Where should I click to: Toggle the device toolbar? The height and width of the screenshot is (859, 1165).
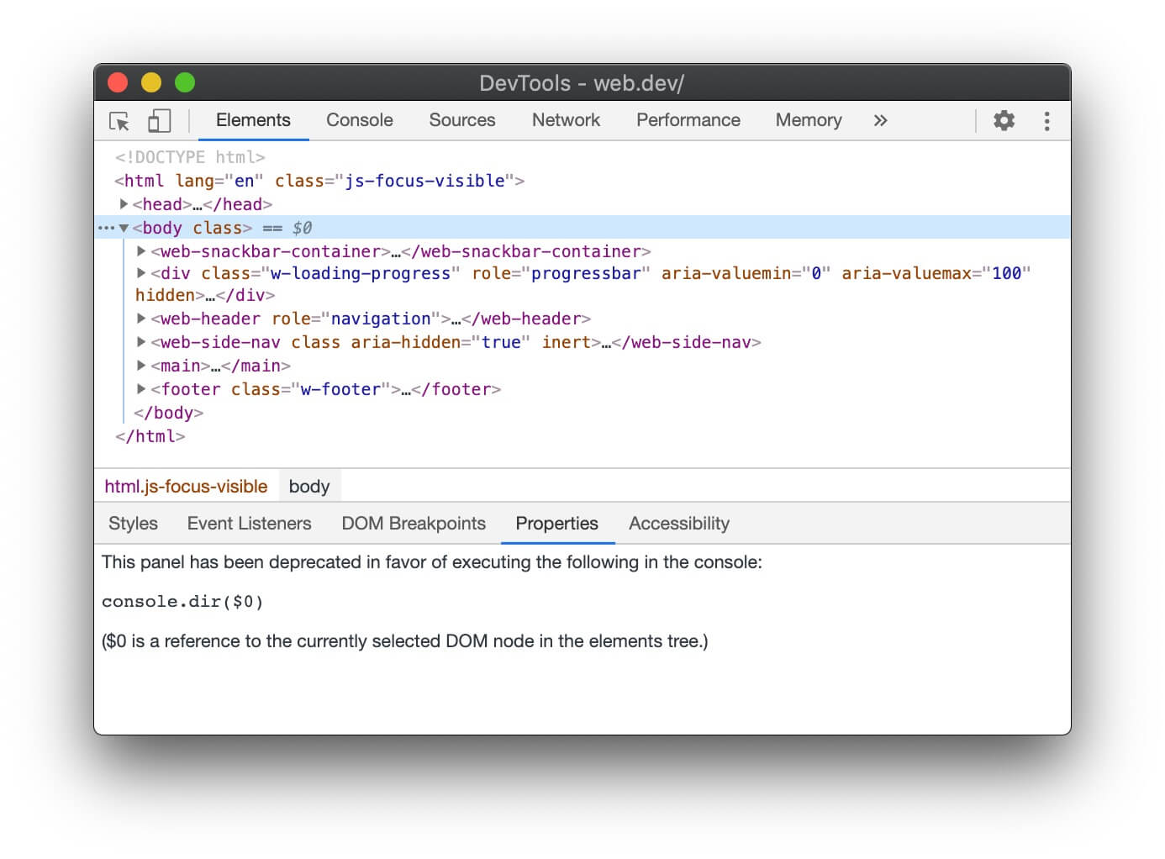pos(159,121)
